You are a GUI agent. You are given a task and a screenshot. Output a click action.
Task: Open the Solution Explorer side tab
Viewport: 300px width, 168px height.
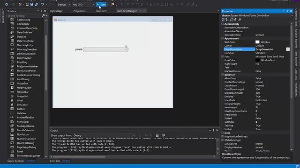[296, 38]
